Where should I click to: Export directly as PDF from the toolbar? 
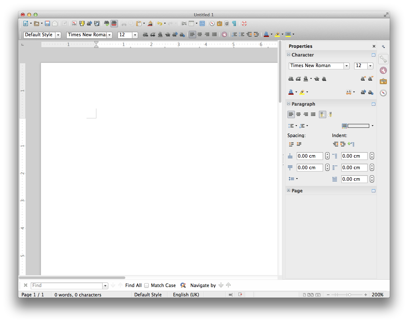click(74, 23)
